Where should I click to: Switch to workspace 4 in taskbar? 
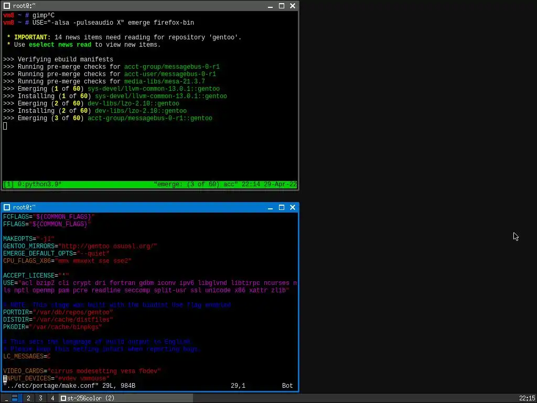52,398
